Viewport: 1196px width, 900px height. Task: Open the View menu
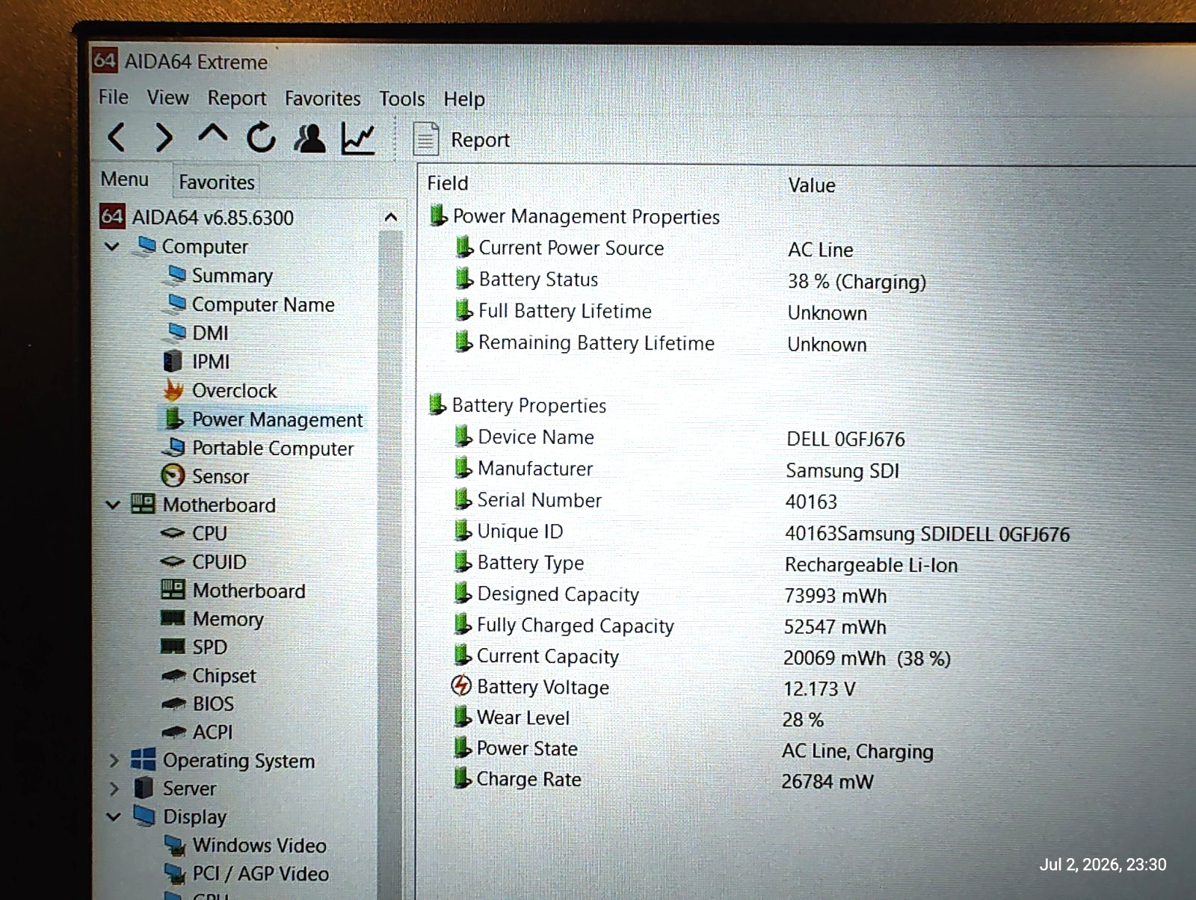pyautogui.click(x=167, y=98)
